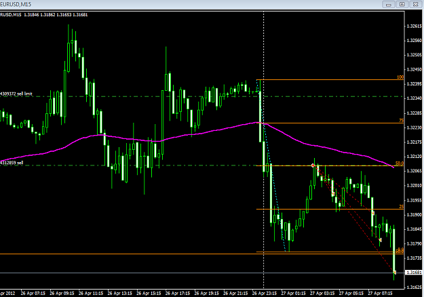Click price axis label 1.32505
The width and height of the screenshot is (424, 297).
tap(414, 55)
